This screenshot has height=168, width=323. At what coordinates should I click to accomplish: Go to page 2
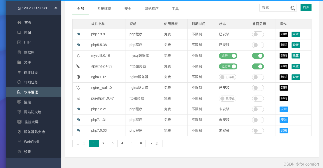[x=103, y=144]
